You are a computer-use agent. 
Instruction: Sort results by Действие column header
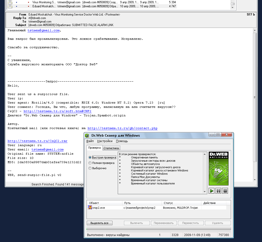click(214, 203)
